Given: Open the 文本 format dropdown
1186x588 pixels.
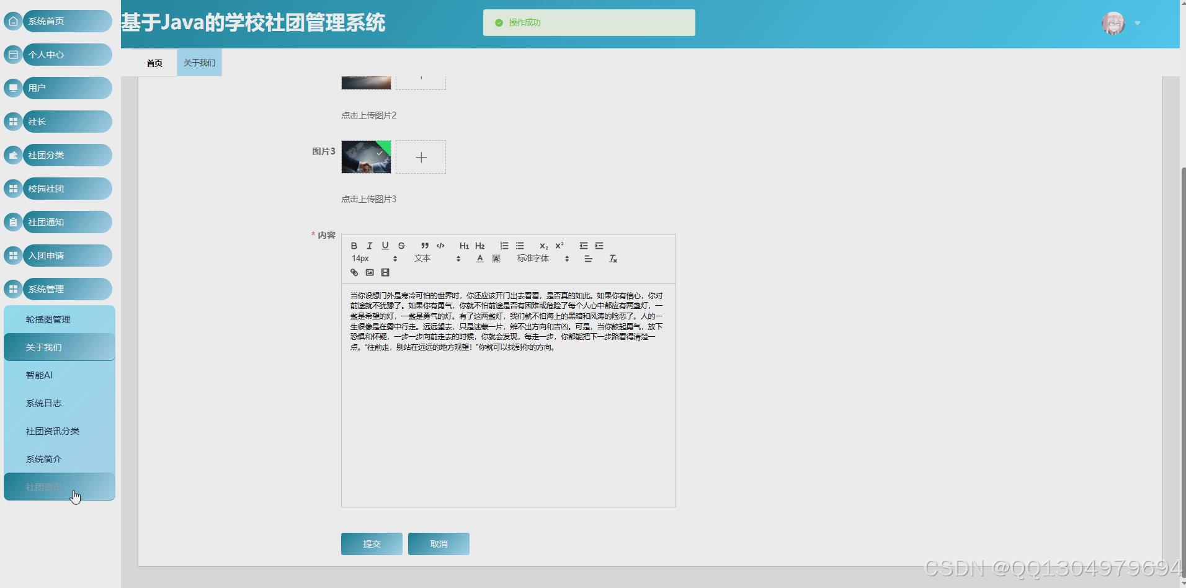Looking at the screenshot, I should (x=434, y=259).
